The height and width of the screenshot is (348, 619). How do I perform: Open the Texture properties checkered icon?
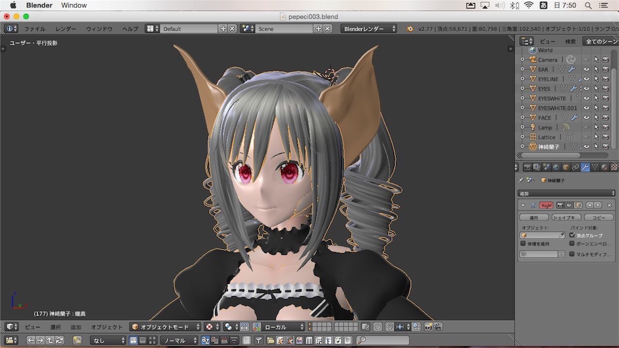(x=615, y=168)
